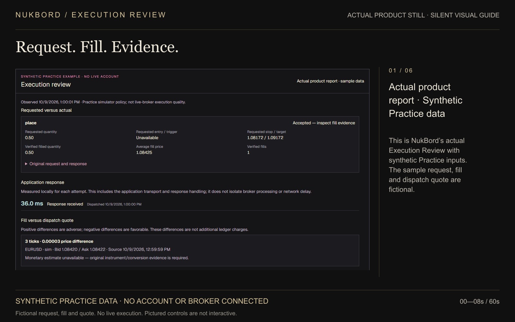515x322 pixels.
Task: Click the 'Response received' status text
Action: pos(65,204)
